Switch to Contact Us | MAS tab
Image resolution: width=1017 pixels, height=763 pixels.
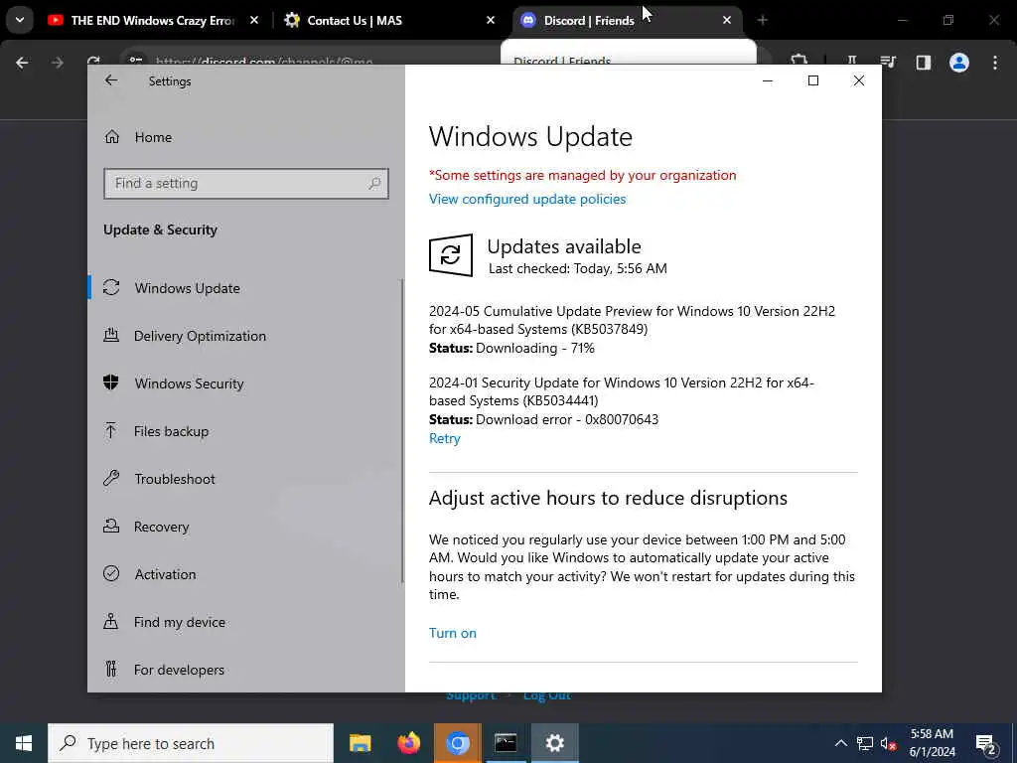[355, 21]
